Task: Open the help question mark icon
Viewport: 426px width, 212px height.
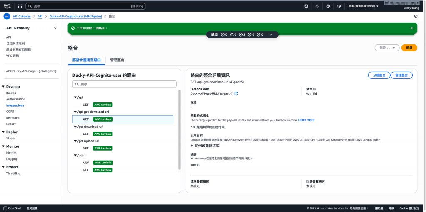Action: (x=328, y=6)
